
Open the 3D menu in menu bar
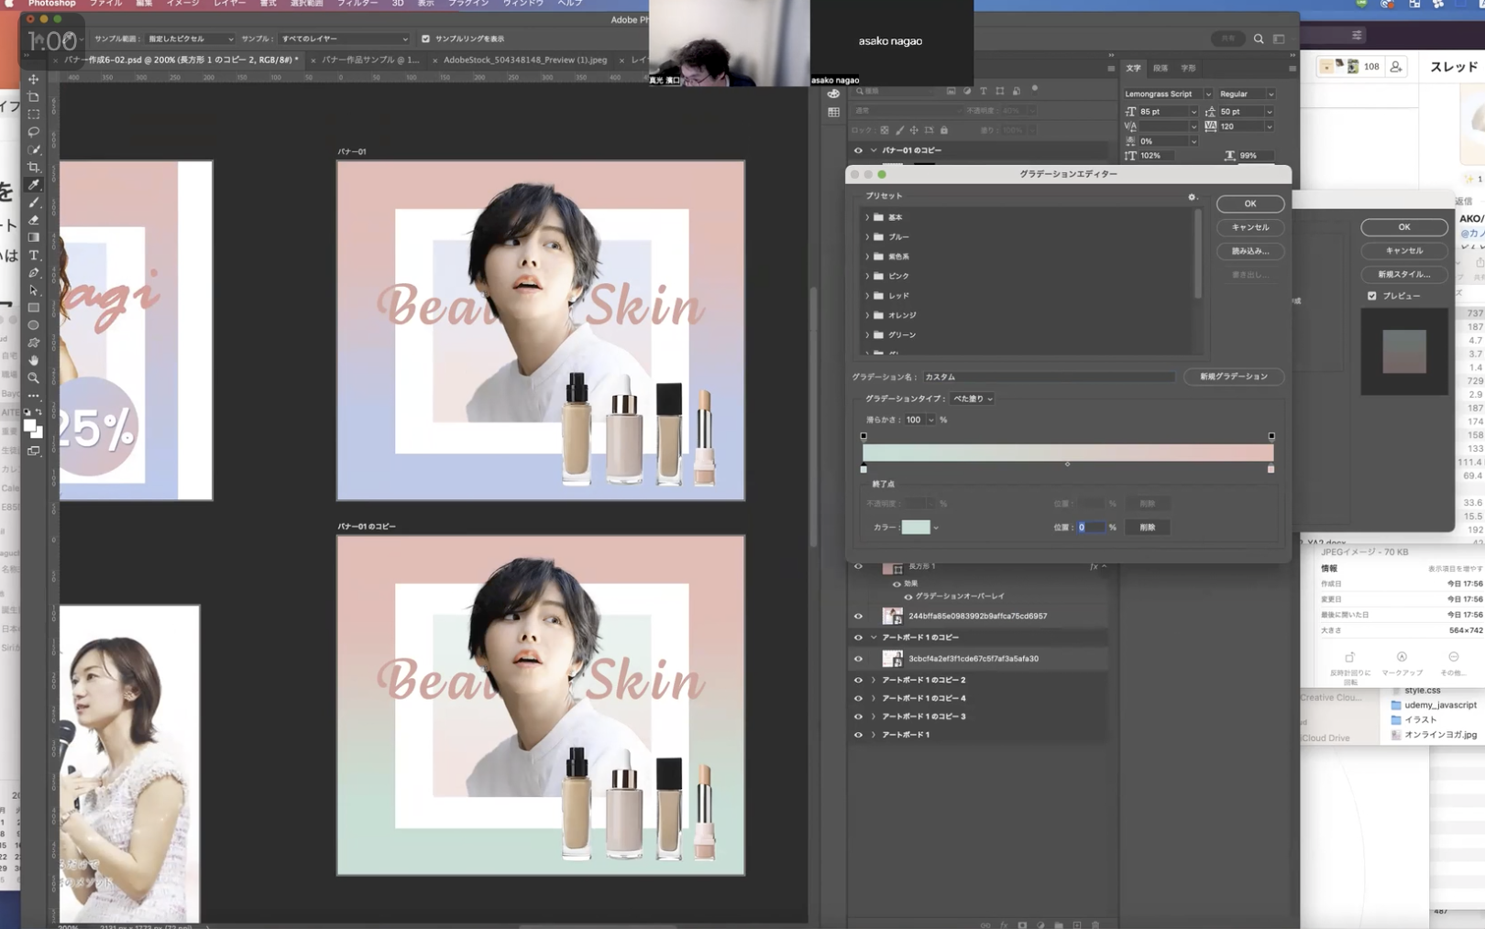pyautogui.click(x=398, y=4)
